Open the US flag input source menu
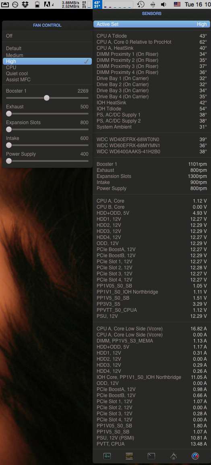This screenshot has width=211, height=465. pyautogui.click(x=177, y=4)
